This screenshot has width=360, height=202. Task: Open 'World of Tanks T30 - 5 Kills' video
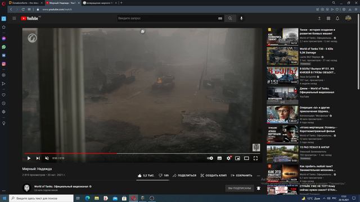282,56
